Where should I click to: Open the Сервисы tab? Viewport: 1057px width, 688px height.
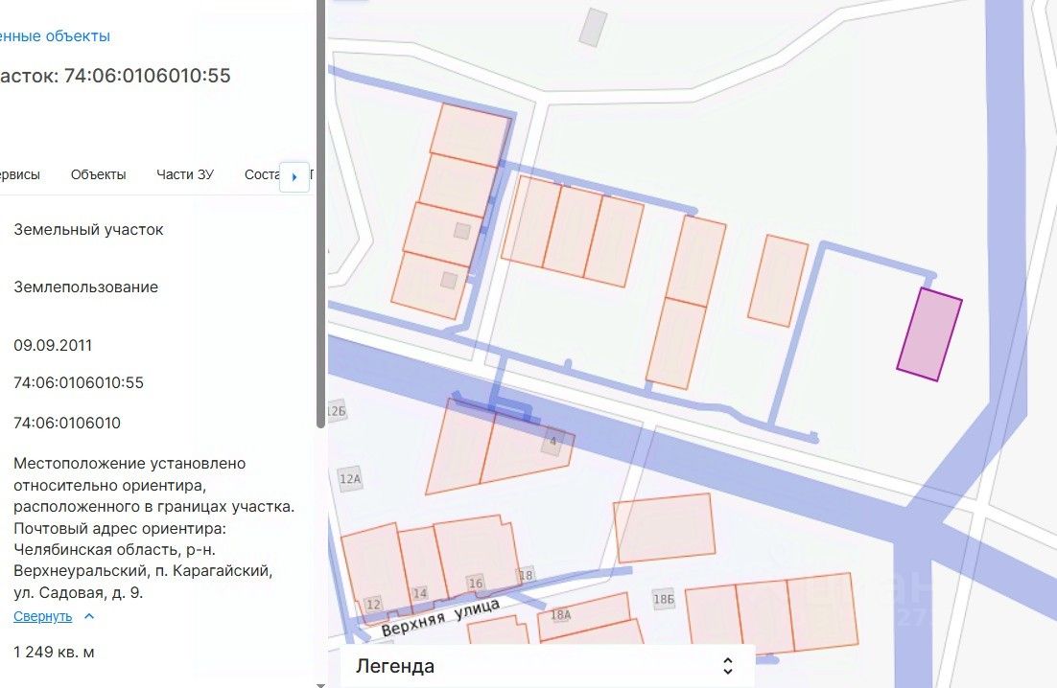point(17,174)
